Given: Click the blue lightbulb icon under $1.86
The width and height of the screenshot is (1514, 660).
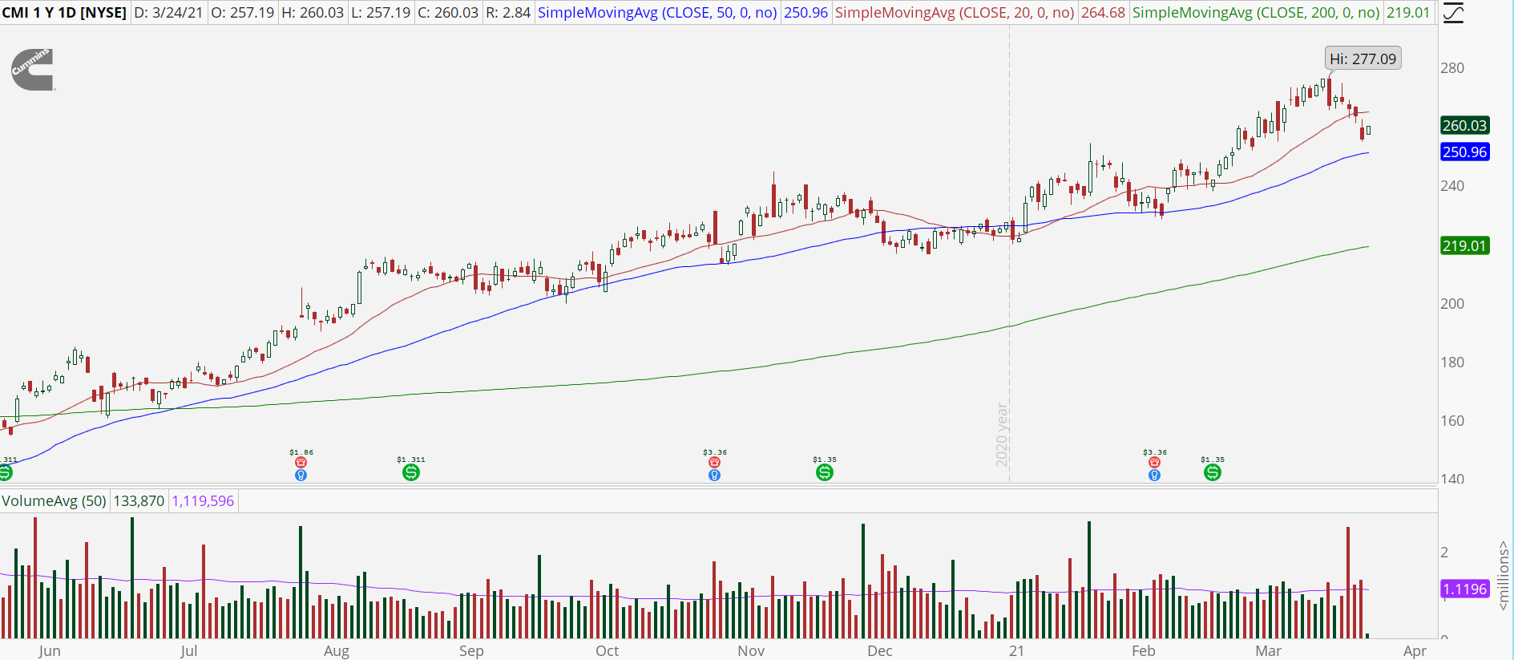Looking at the screenshot, I should tap(301, 475).
